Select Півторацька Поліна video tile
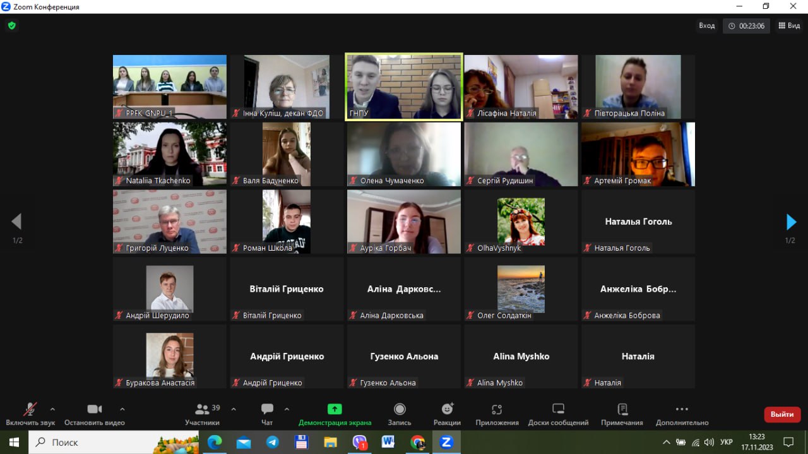808x454 pixels. click(638, 87)
